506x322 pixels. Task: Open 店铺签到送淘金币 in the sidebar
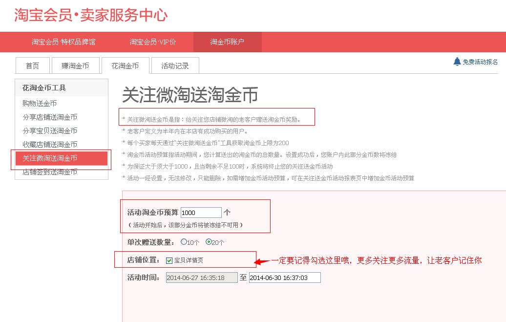pyautogui.click(x=50, y=172)
